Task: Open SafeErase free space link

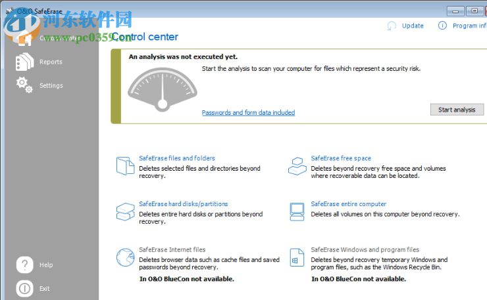Action: point(341,158)
